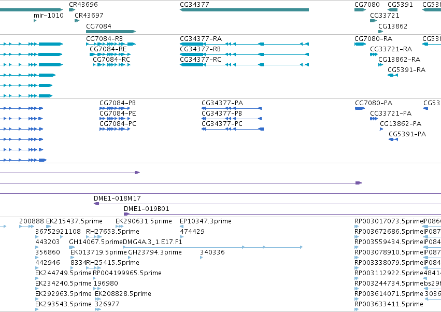Select transcript CG7080-RA
The image size is (441, 312).
click(x=360, y=44)
